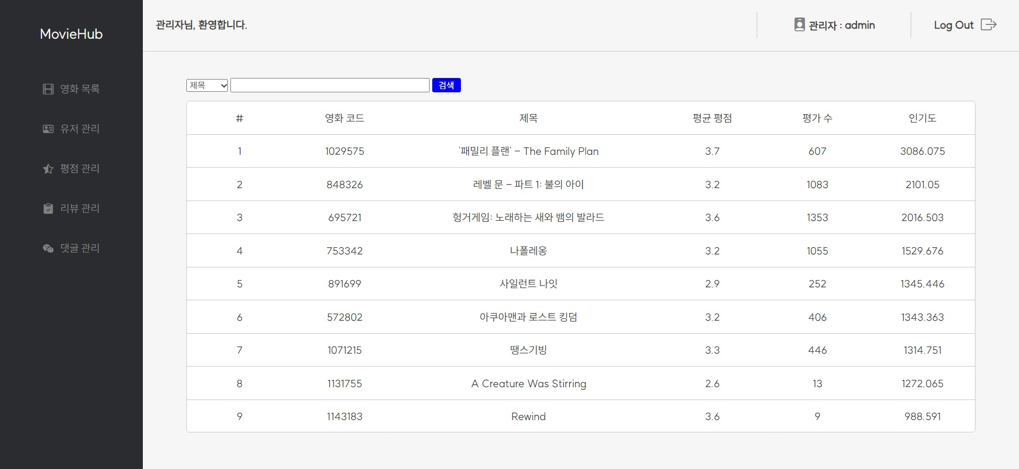Click the 평가 수 column header
The image size is (1019, 469).
click(817, 118)
